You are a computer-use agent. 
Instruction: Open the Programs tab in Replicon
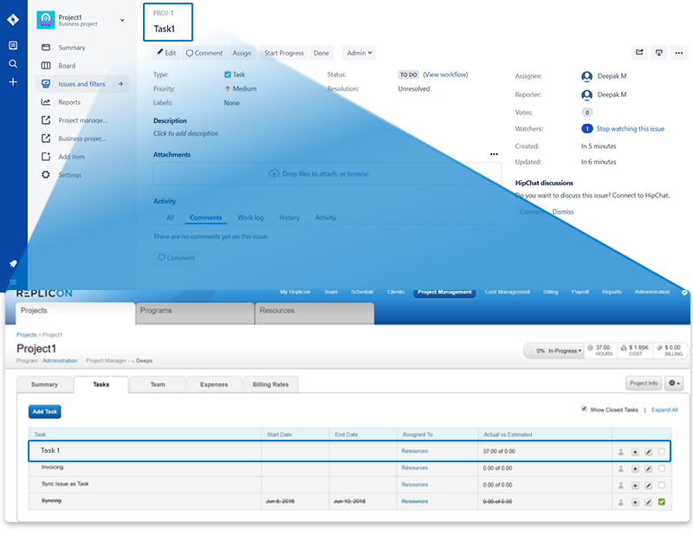point(195,313)
